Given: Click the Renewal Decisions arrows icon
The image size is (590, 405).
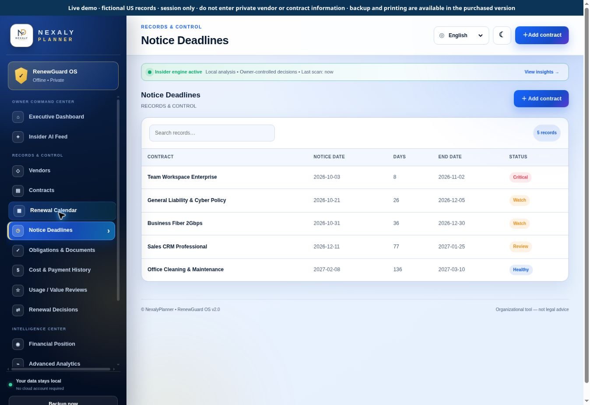Looking at the screenshot, I should 18,310.
